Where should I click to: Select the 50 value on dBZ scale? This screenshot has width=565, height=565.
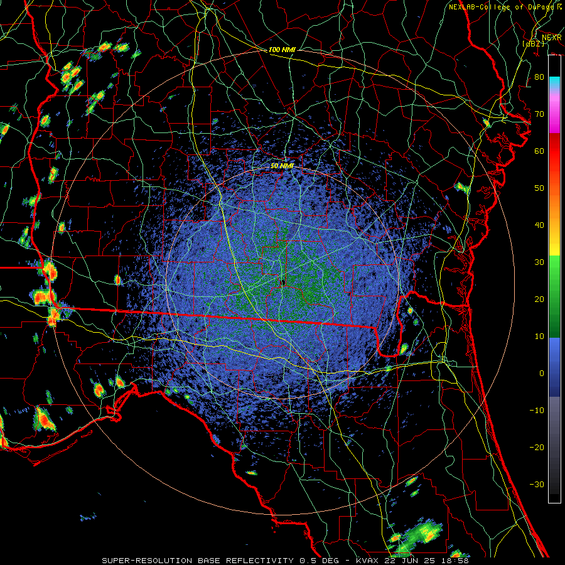(539, 188)
